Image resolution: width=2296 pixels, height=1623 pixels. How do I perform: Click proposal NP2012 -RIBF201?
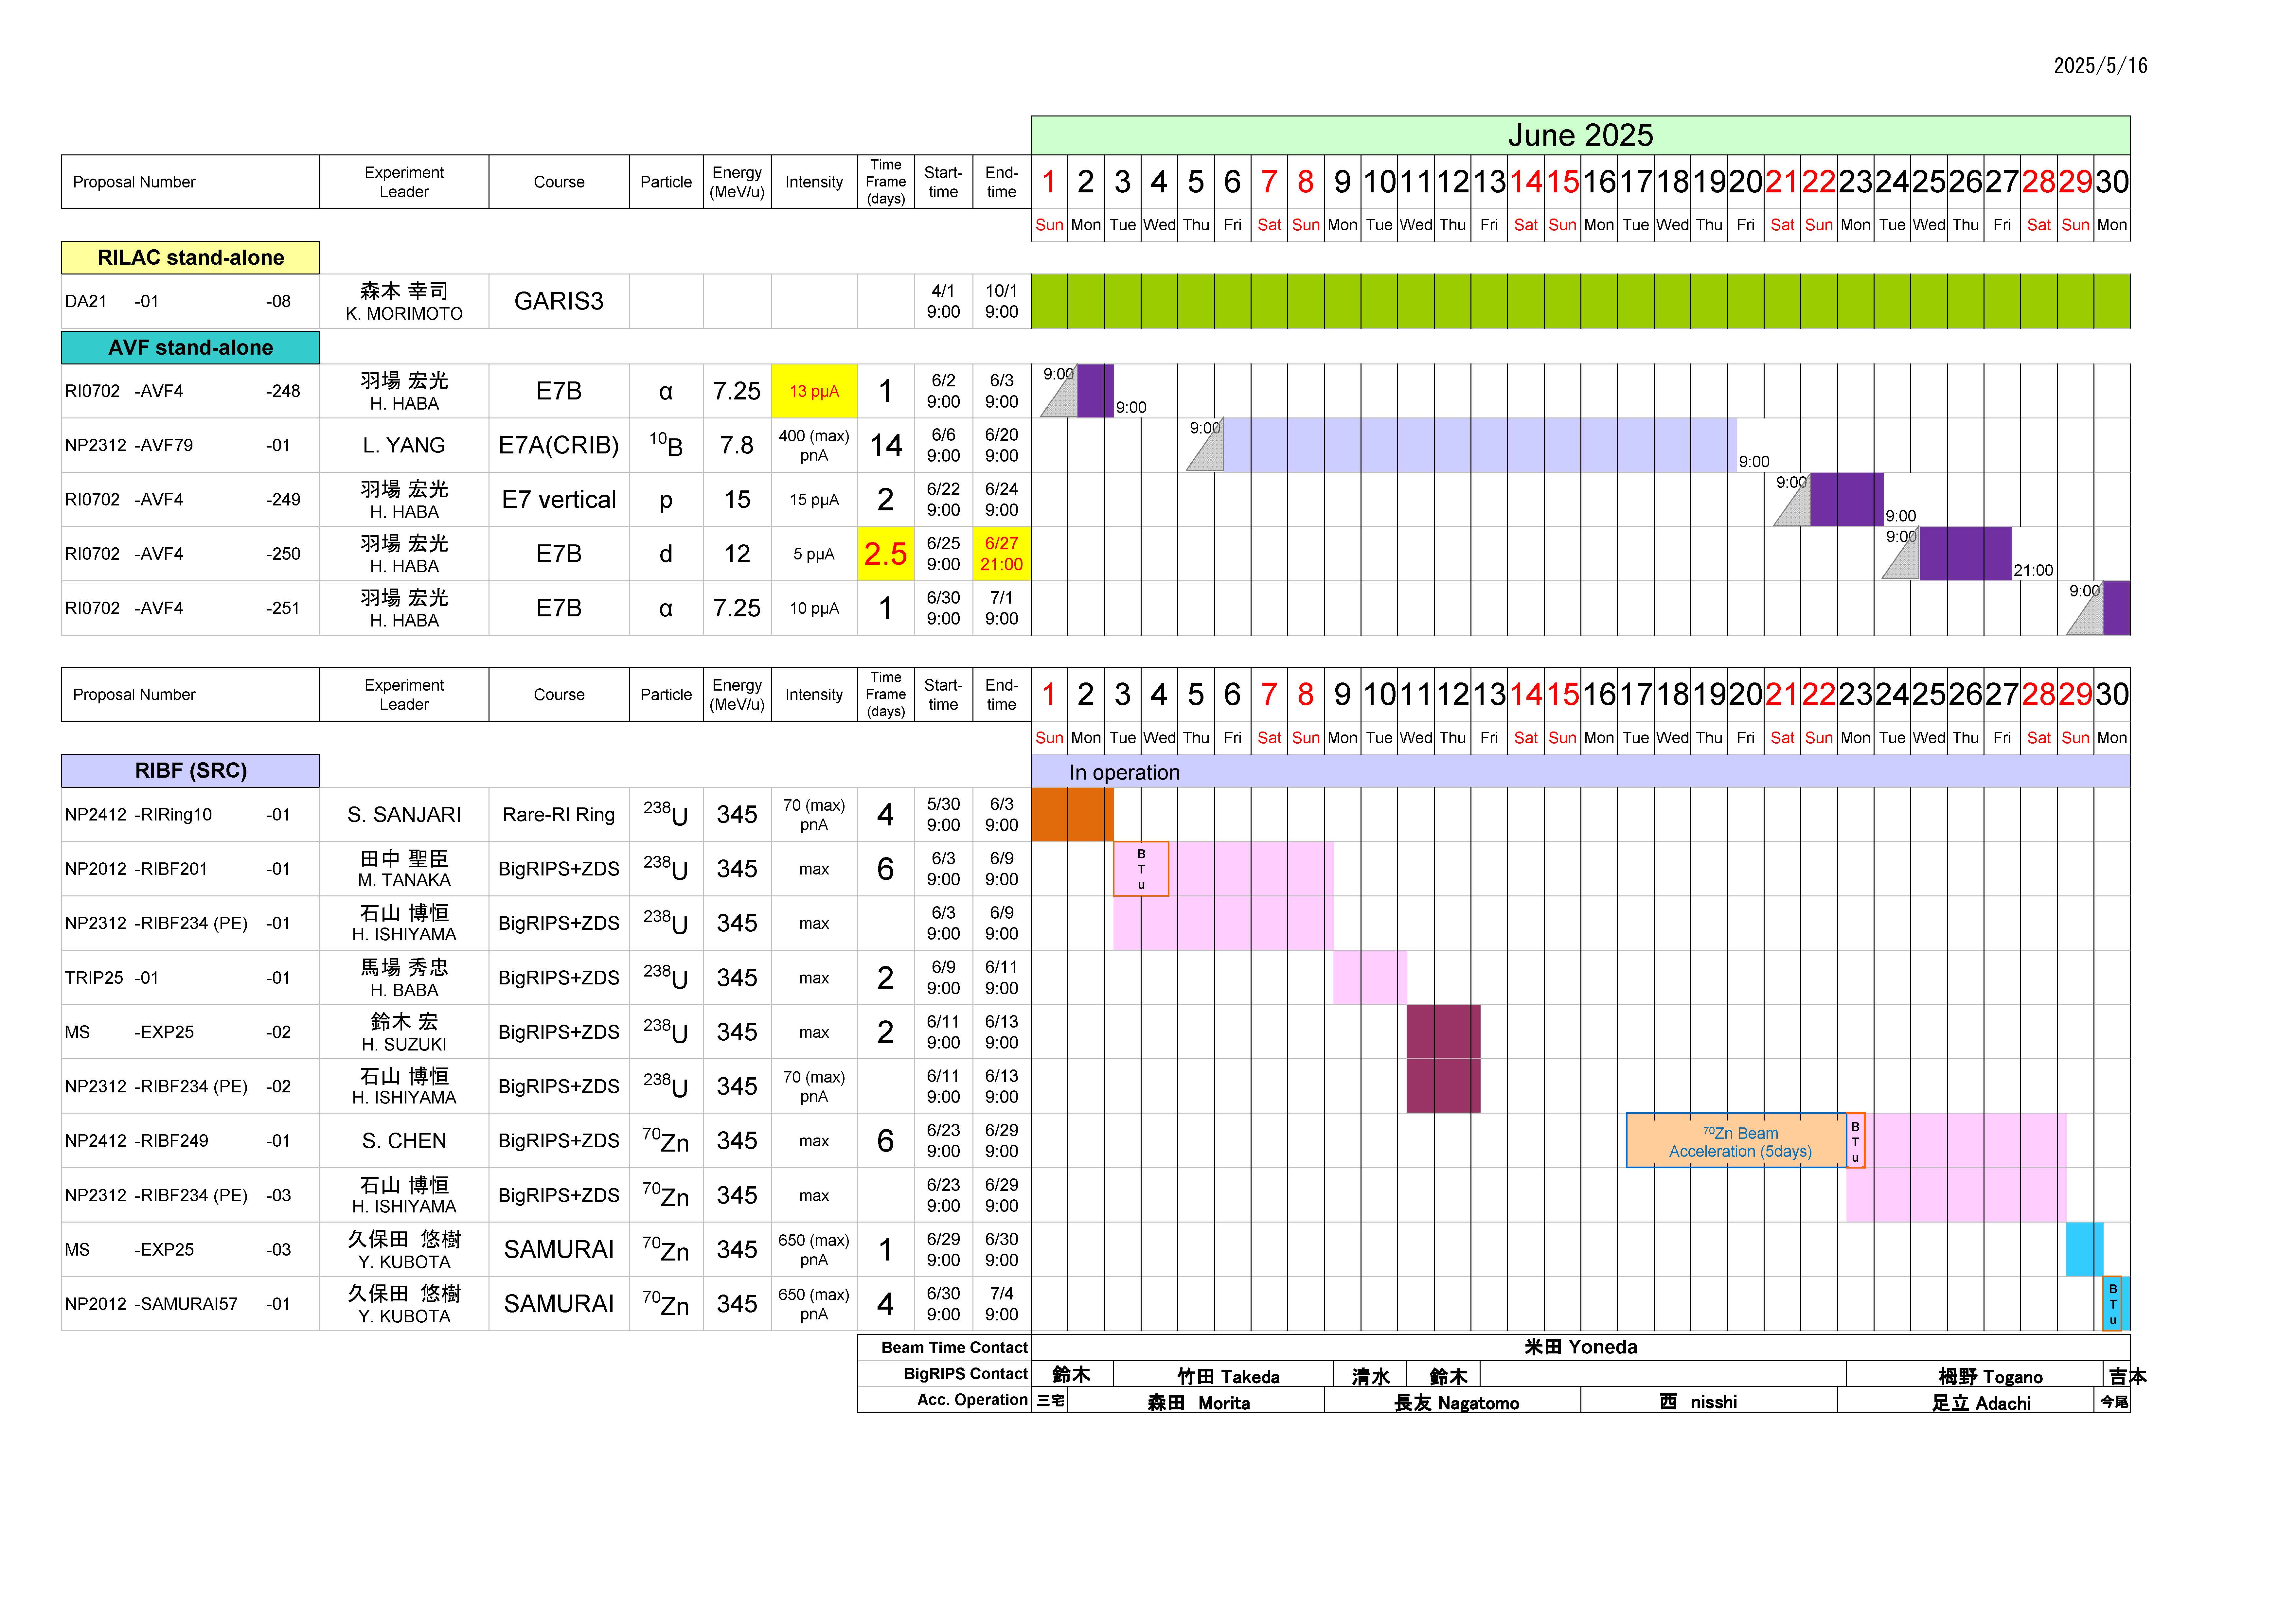(x=190, y=869)
